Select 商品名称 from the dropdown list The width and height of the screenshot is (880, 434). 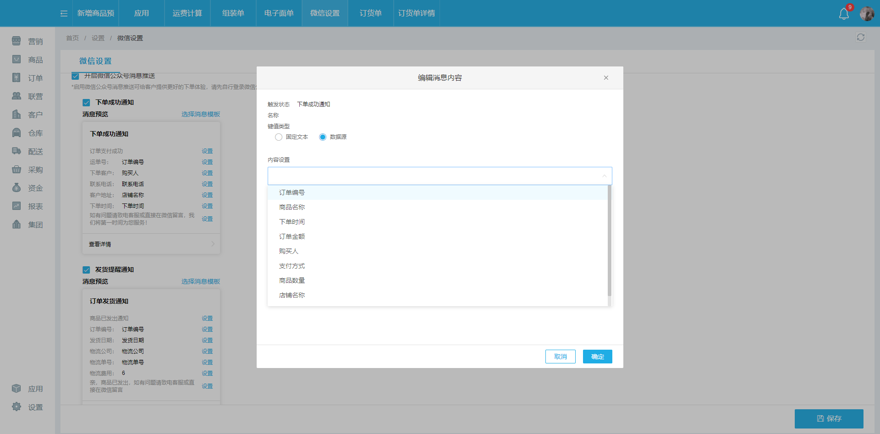point(292,207)
